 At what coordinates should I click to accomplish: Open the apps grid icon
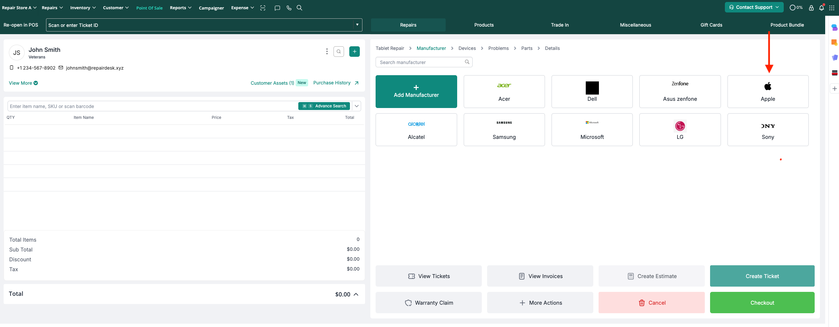pyautogui.click(x=832, y=8)
